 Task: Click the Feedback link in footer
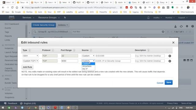[x=11, y=103]
